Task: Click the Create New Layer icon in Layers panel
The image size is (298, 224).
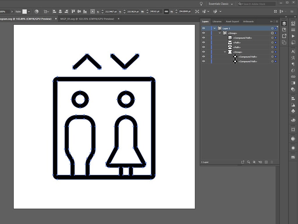Action: (266, 162)
